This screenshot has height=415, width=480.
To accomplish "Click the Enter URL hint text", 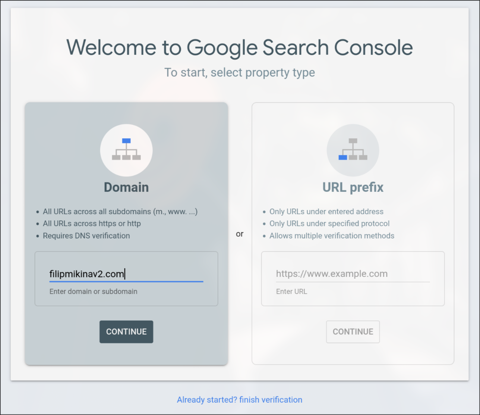I will point(292,291).
